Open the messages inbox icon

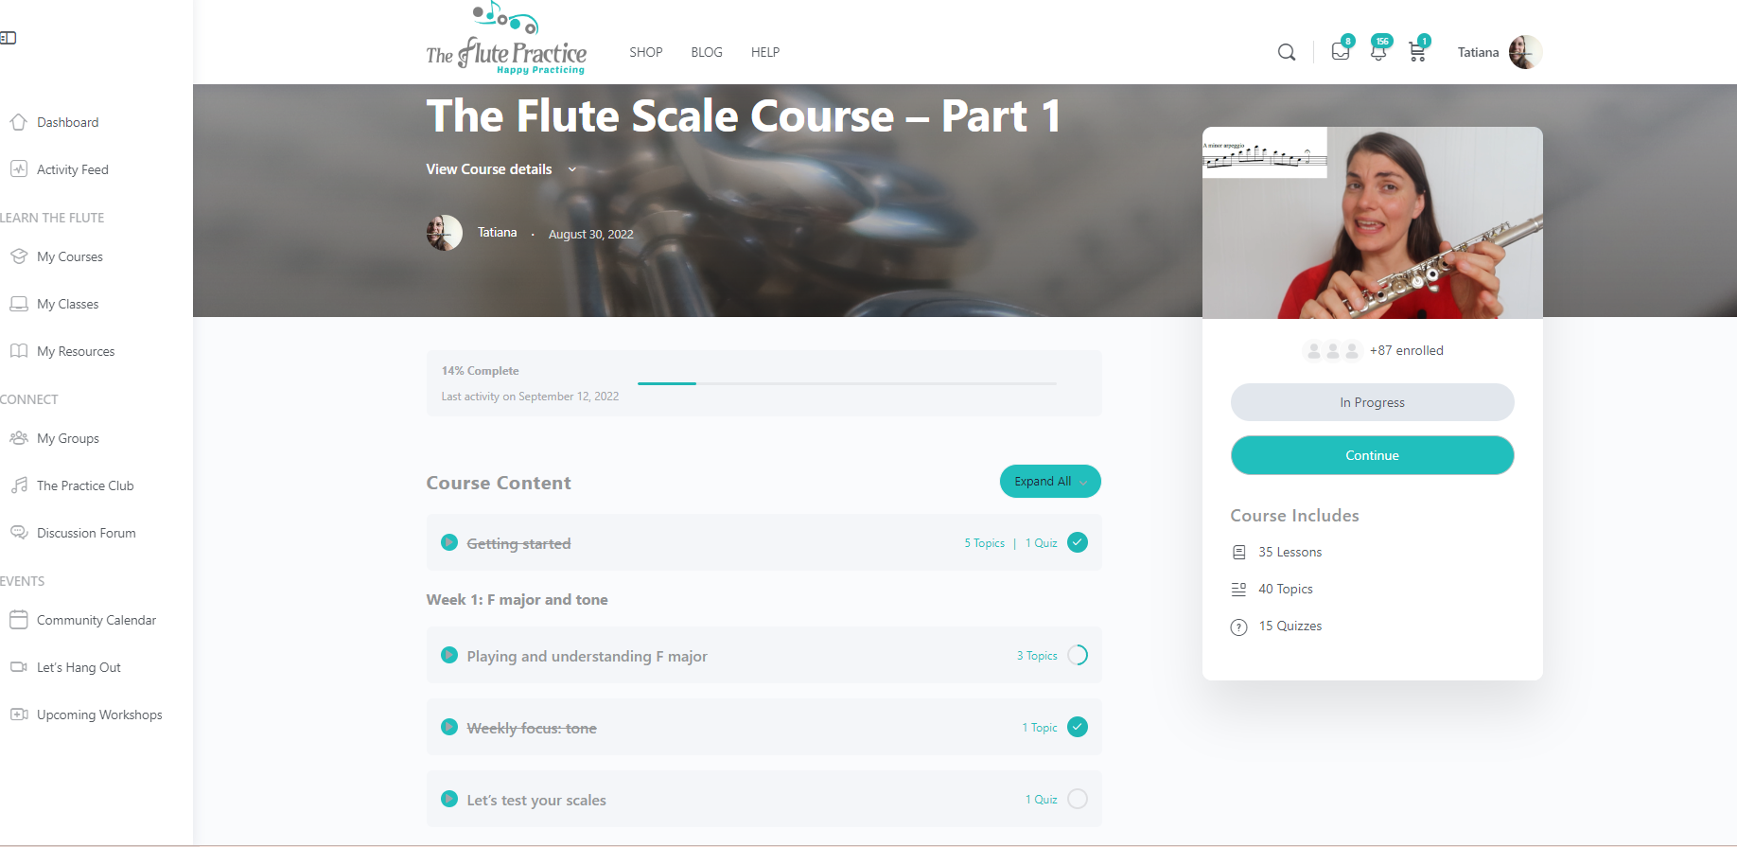1340,51
